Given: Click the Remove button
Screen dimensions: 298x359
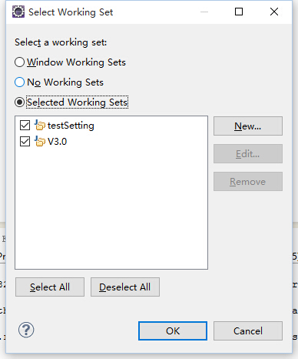Looking at the screenshot, I should click(x=248, y=181).
